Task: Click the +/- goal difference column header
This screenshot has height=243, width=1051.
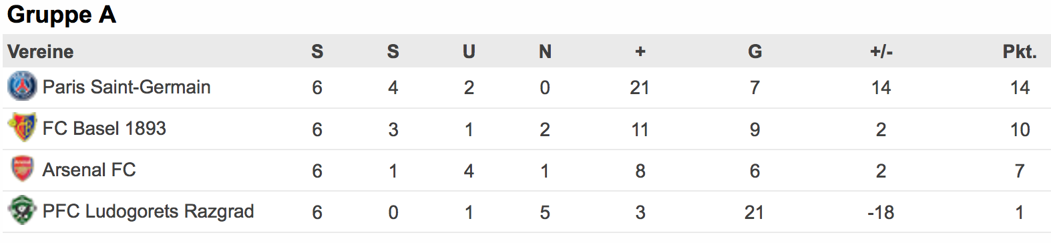Action: pos(881,51)
